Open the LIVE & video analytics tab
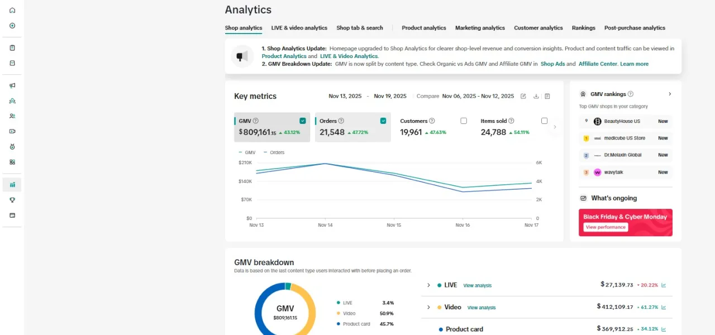This screenshot has height=335, width=715. click(299, 28)
